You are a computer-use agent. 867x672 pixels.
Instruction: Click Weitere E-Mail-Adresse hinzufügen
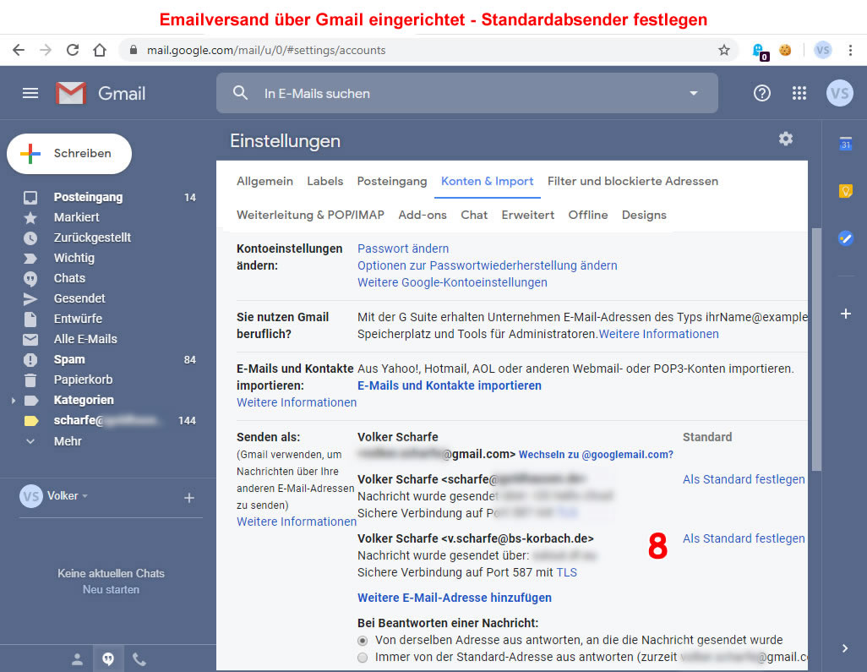tap(455, 598)
